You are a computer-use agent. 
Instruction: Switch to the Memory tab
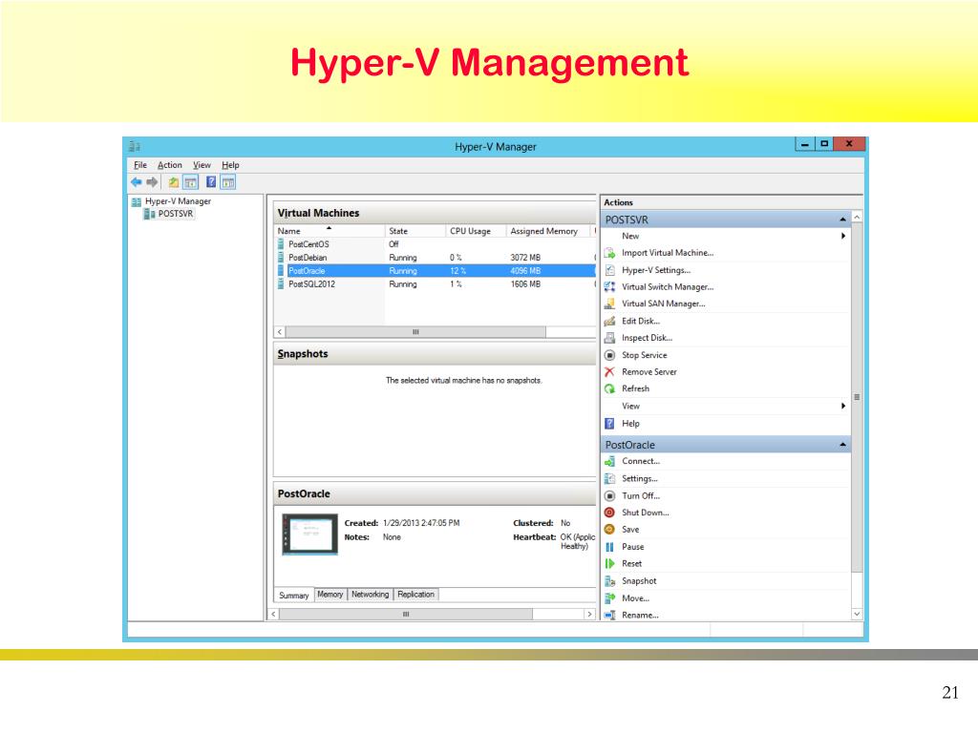click(x=330, y=595)
